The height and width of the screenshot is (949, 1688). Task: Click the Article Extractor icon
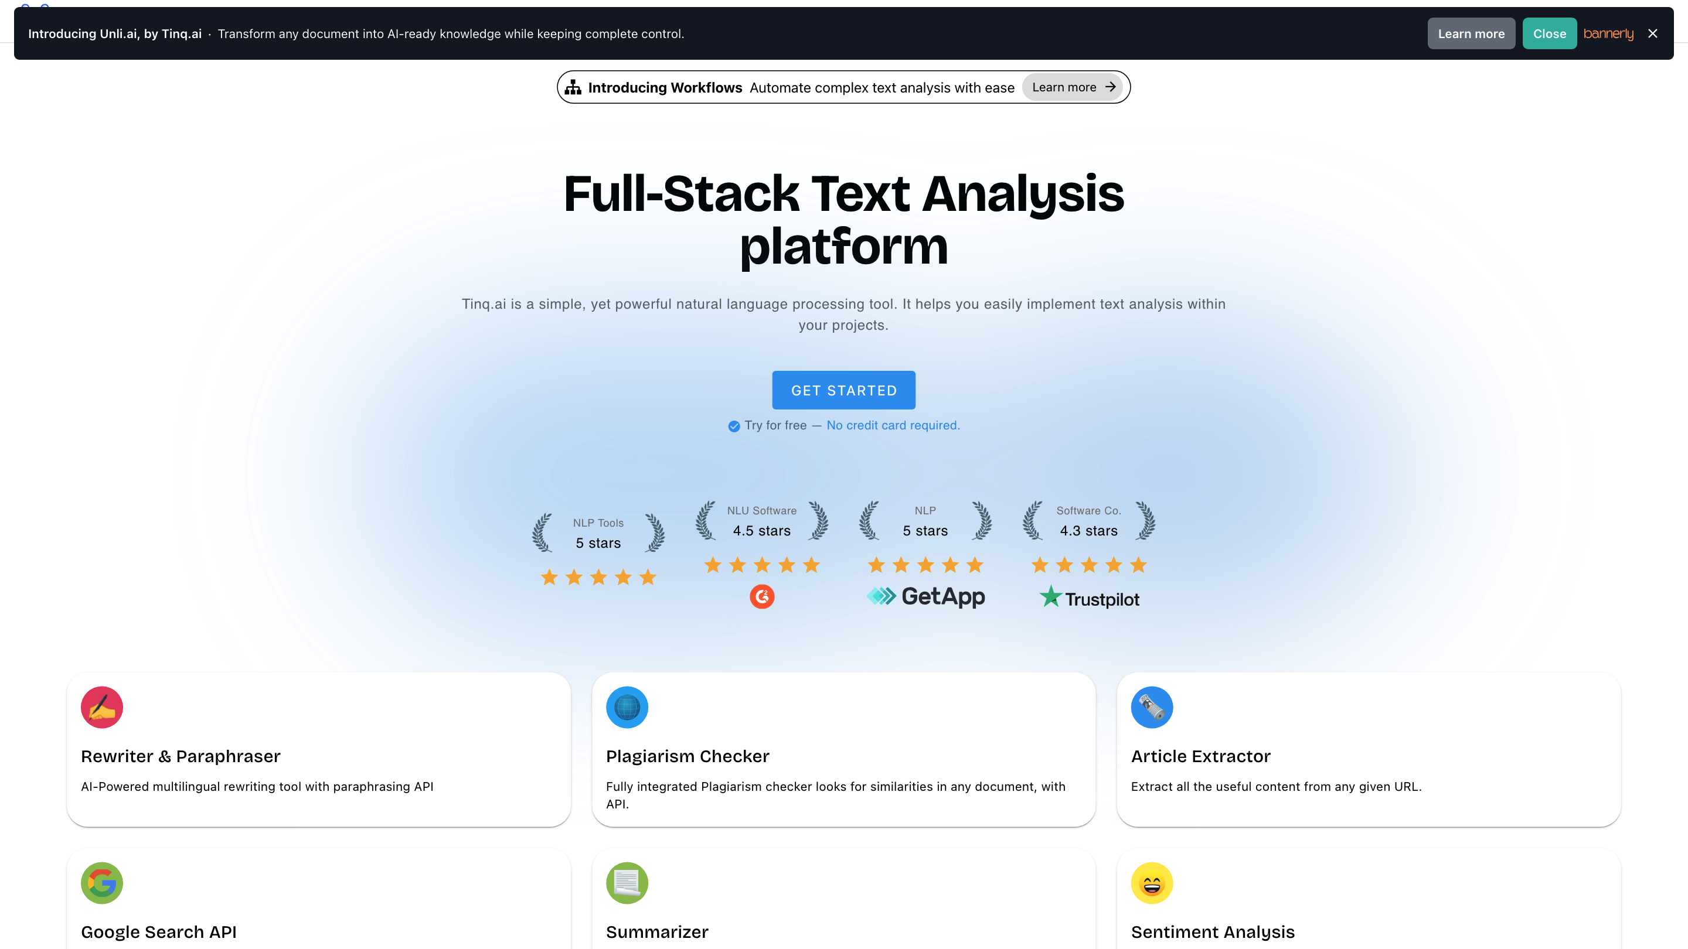[1151, 707]
